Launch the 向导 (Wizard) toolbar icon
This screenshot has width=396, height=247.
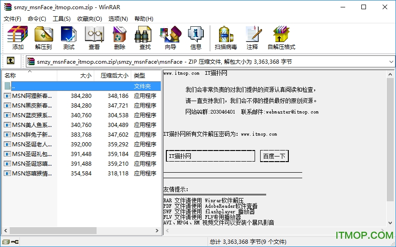pos(170,34)
